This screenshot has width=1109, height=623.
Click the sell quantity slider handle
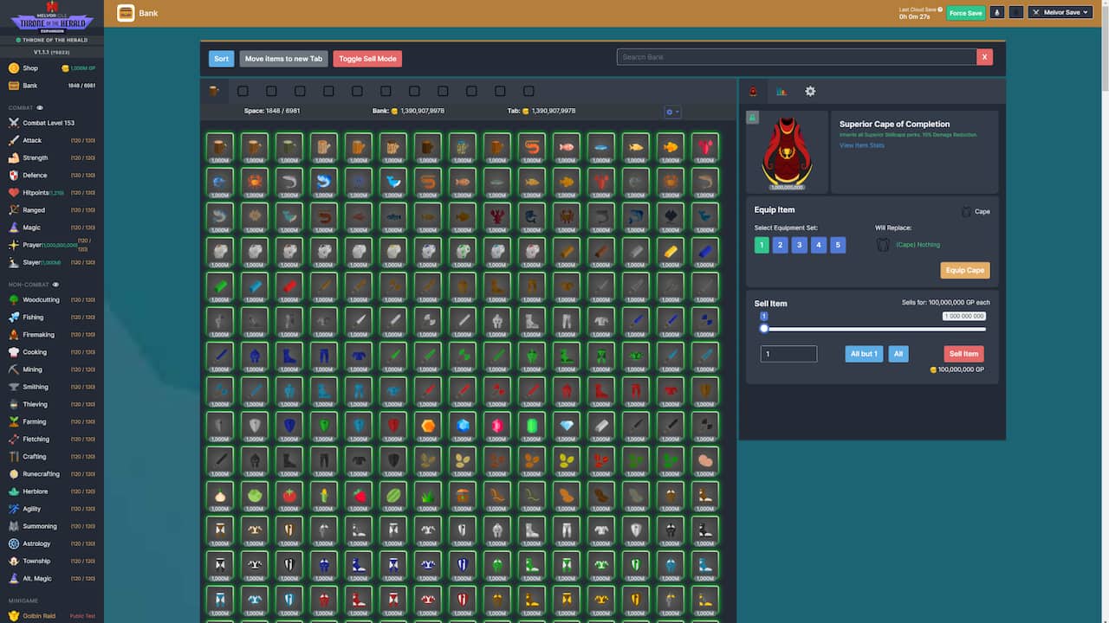pos(764,329)
